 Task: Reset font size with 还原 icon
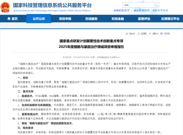[139, 34]
